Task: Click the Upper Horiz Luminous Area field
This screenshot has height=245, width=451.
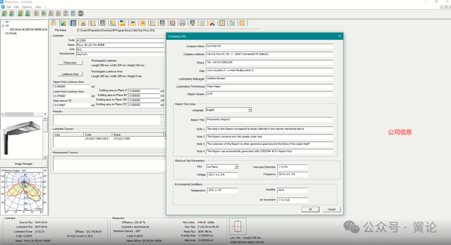Action: coord(72,86)
